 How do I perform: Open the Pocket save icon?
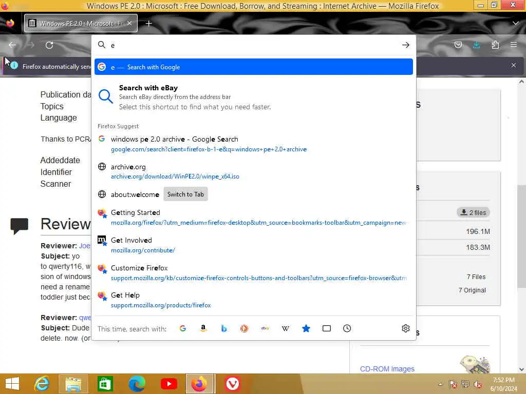click(x=458, y=45)
